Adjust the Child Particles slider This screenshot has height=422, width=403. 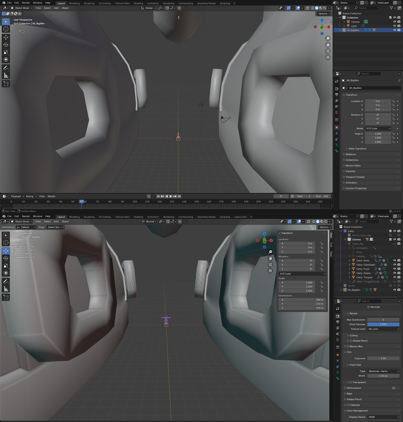click(383, 324)
